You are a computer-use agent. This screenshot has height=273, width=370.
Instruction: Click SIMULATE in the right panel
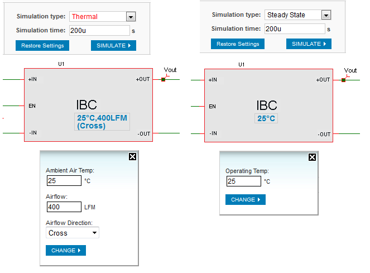click(x=309, y=44)
